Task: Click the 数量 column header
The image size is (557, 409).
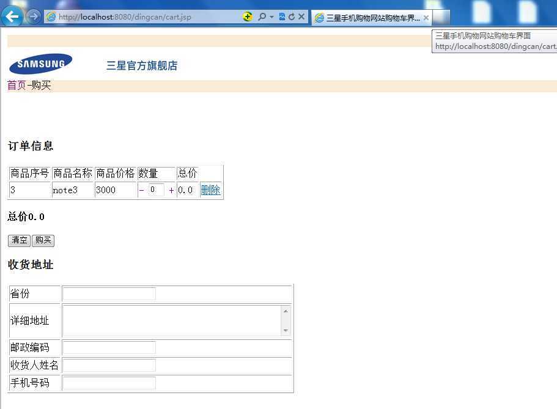Action: 157,174
